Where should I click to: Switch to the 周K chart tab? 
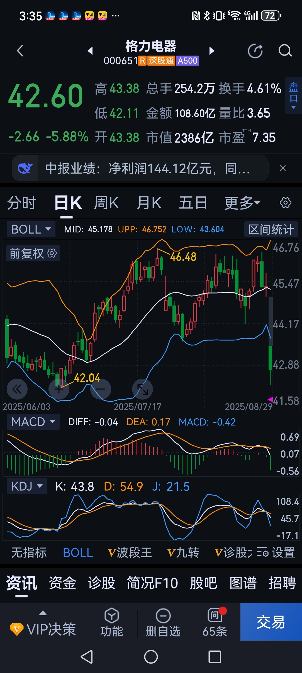click(x=106, y=203)
